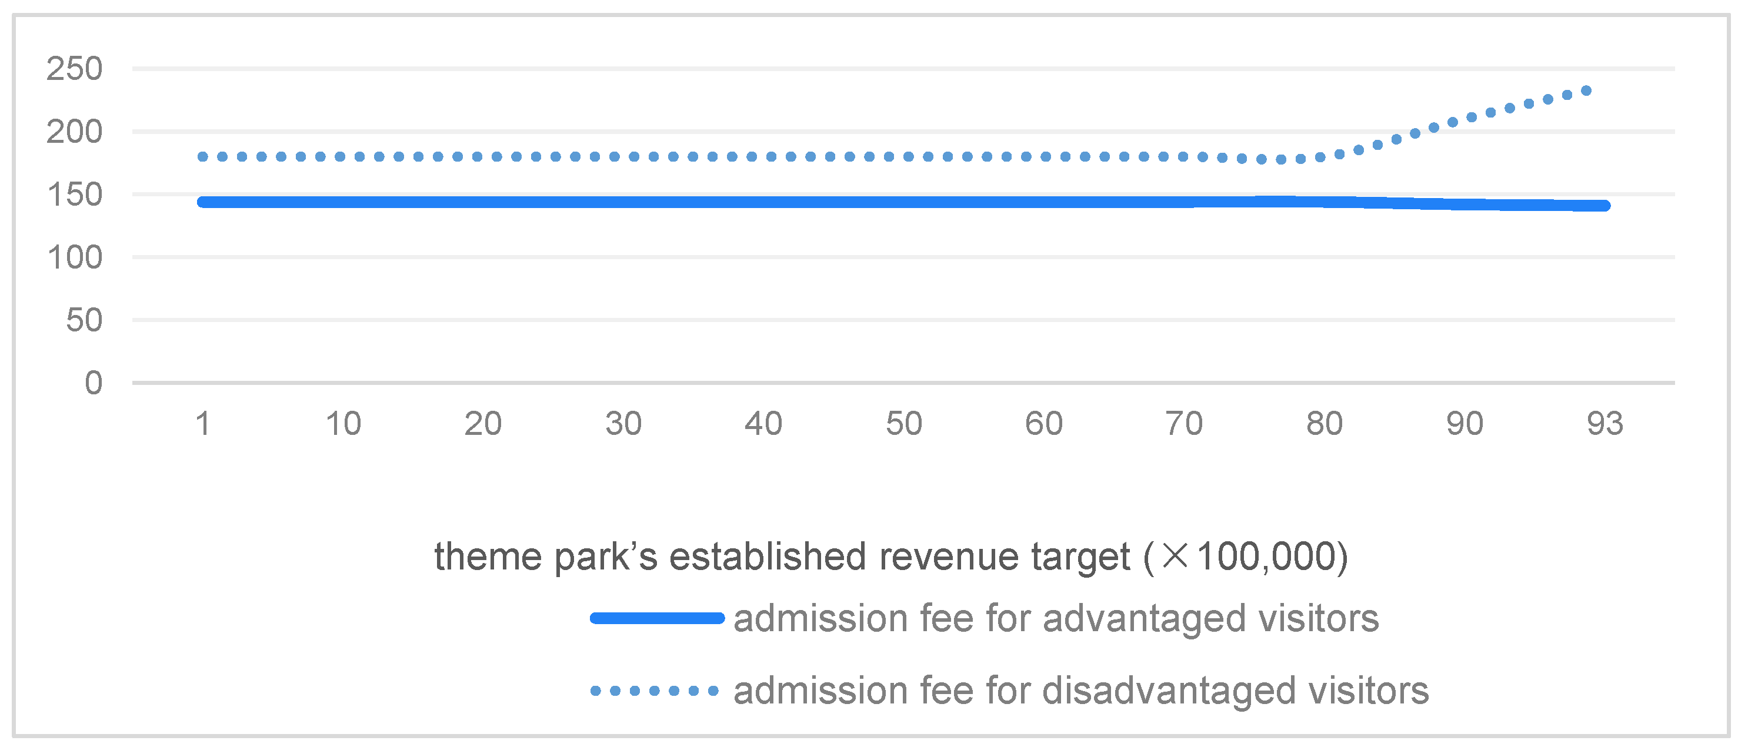Click the 150 y-axis label
Viewport: 1748px width, 754px height.
75,195
